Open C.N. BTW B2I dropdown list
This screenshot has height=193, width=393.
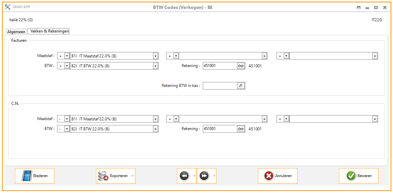tap(155, 129)
